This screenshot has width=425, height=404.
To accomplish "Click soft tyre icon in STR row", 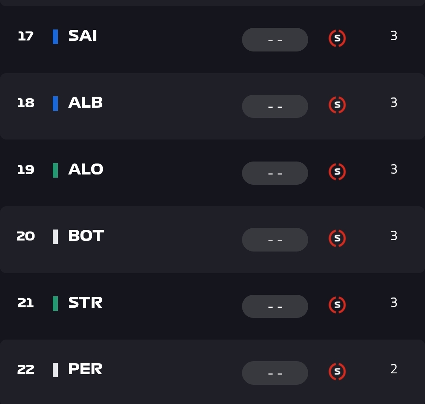I will pos(337,305).
